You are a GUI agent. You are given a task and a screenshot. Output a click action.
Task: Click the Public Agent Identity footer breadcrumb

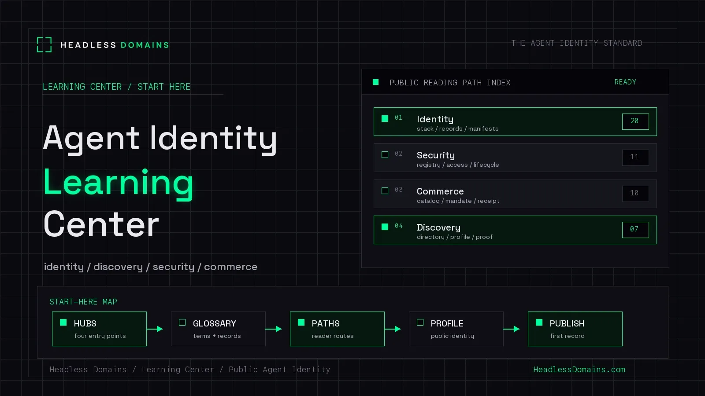click(x=279, y=370)
